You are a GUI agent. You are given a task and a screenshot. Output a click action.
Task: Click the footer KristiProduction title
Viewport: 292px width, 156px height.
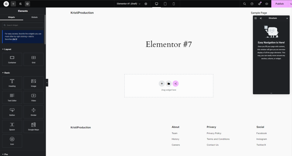click(81, 127)
